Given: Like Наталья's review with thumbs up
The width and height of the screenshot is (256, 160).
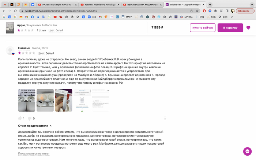Looking at the screenshot, I should pos(20,118).
